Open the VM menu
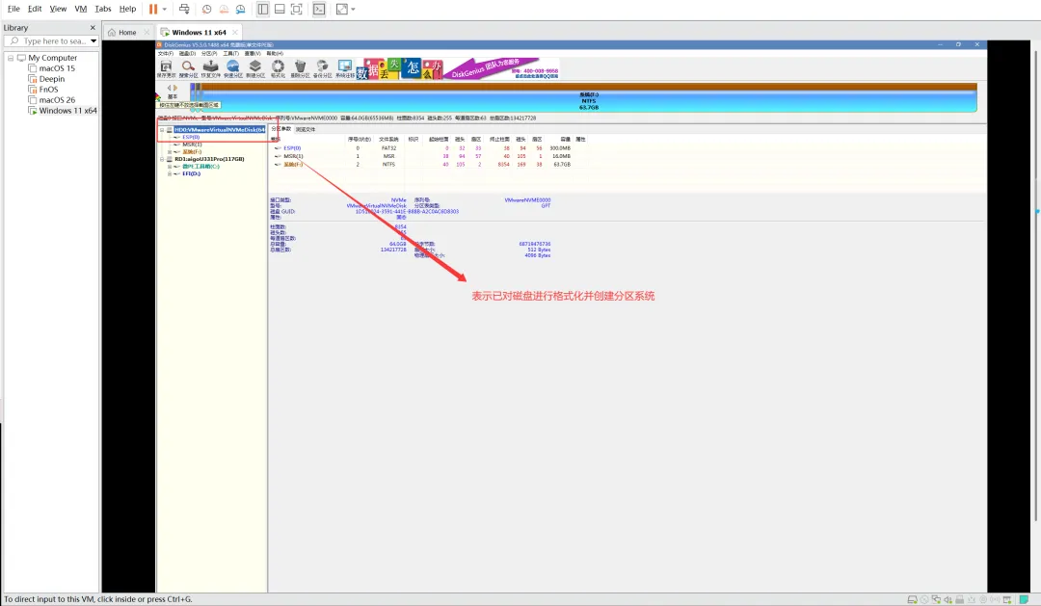The image size is (1041, 606). coord(80,9)
